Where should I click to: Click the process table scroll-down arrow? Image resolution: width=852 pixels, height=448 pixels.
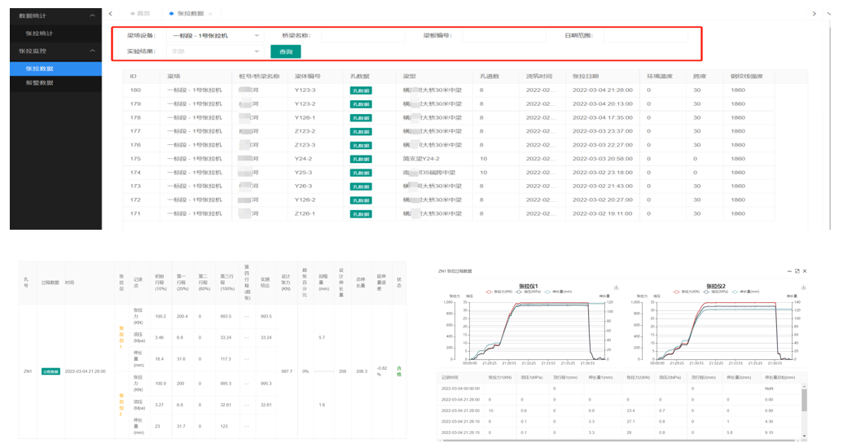tap(804, 436)
